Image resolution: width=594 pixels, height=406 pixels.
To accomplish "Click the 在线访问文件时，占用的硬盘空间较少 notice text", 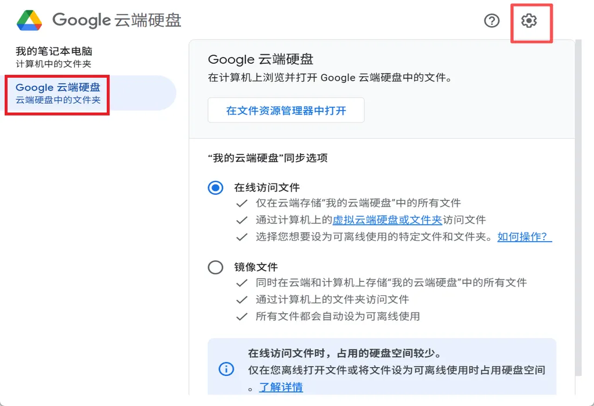I will pyautogui.click(x=345, y=353).
